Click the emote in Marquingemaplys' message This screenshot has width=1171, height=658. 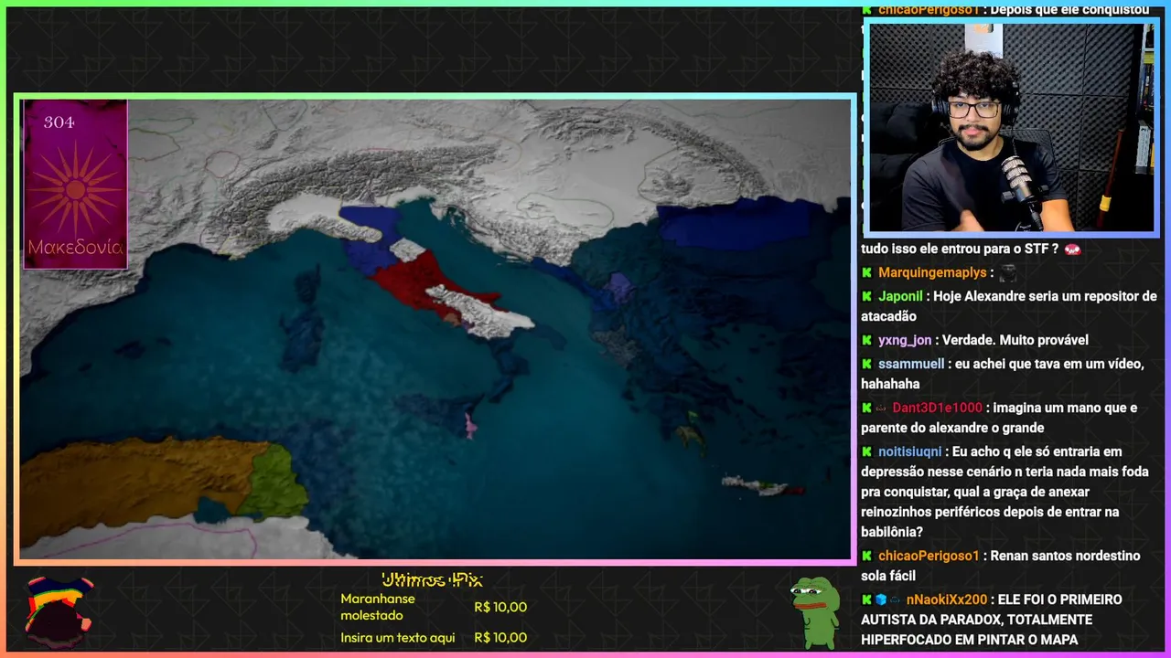pos(1007,272)
